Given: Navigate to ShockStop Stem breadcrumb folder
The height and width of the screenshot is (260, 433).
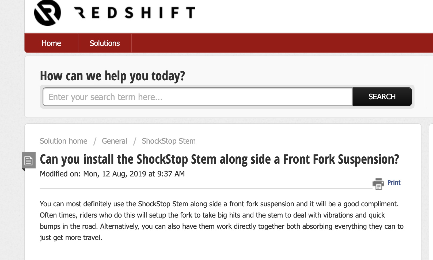Looking at the screenshot, I should [169, 141].
